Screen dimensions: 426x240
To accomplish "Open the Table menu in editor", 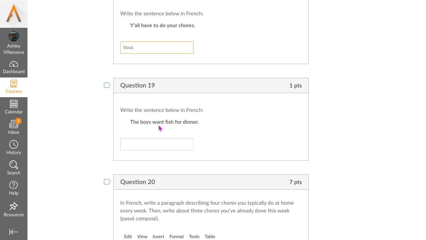I will 210,237.
